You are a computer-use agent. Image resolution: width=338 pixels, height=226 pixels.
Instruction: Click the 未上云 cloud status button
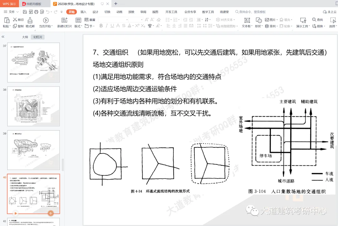pyautogui.click(x=330, y=12)
